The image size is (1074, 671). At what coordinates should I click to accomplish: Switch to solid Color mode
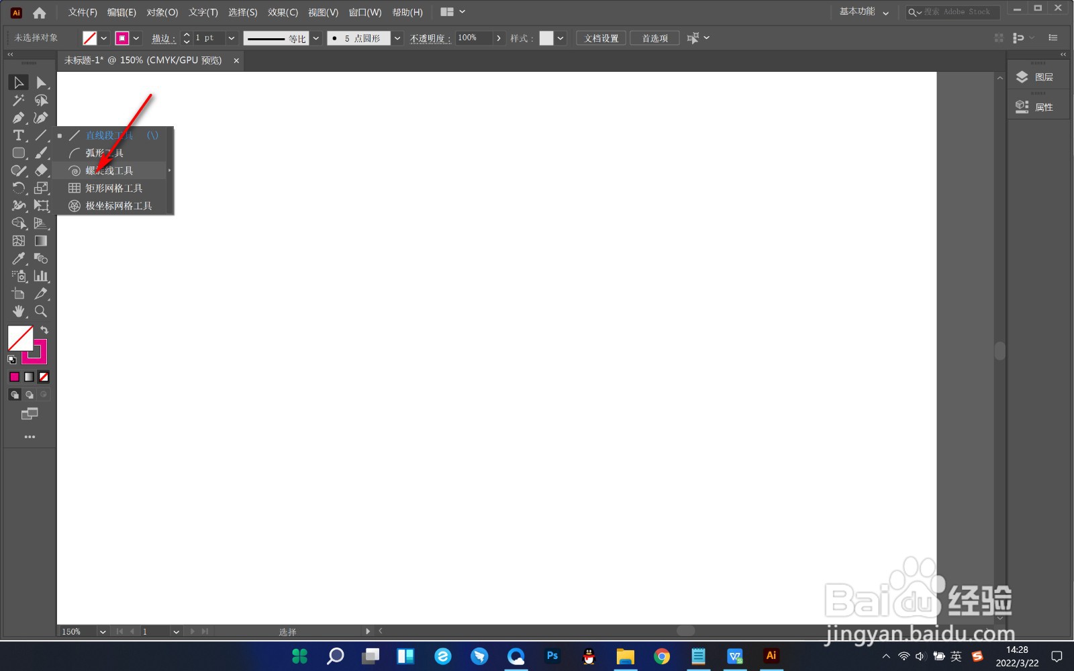tap(14, 377)
